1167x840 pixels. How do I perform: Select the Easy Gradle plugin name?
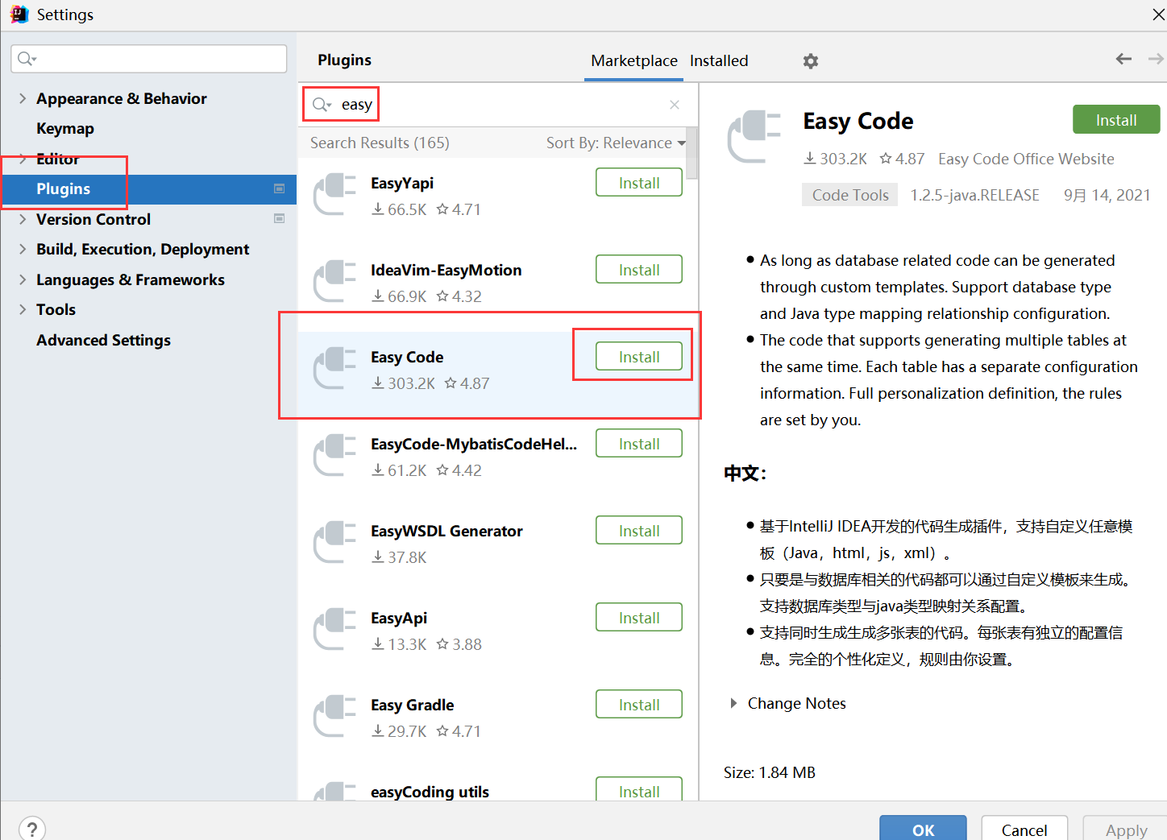(412, 705)
